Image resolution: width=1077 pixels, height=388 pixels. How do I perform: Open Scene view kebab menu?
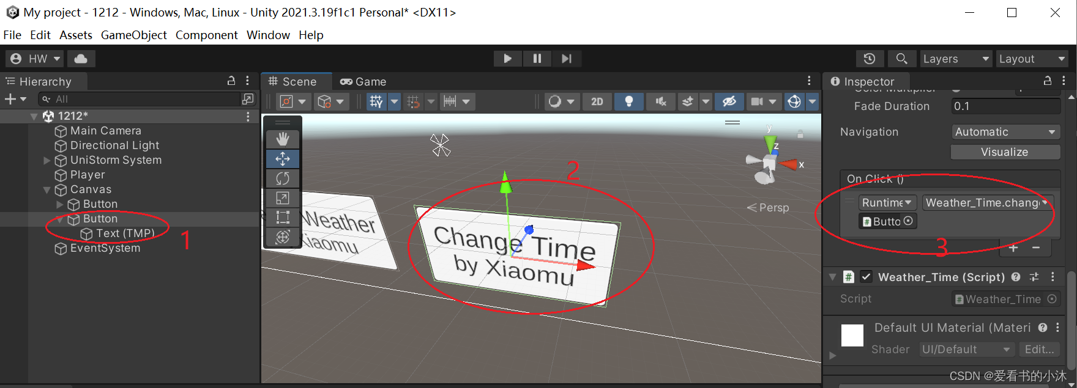click(x=809, y=81)
